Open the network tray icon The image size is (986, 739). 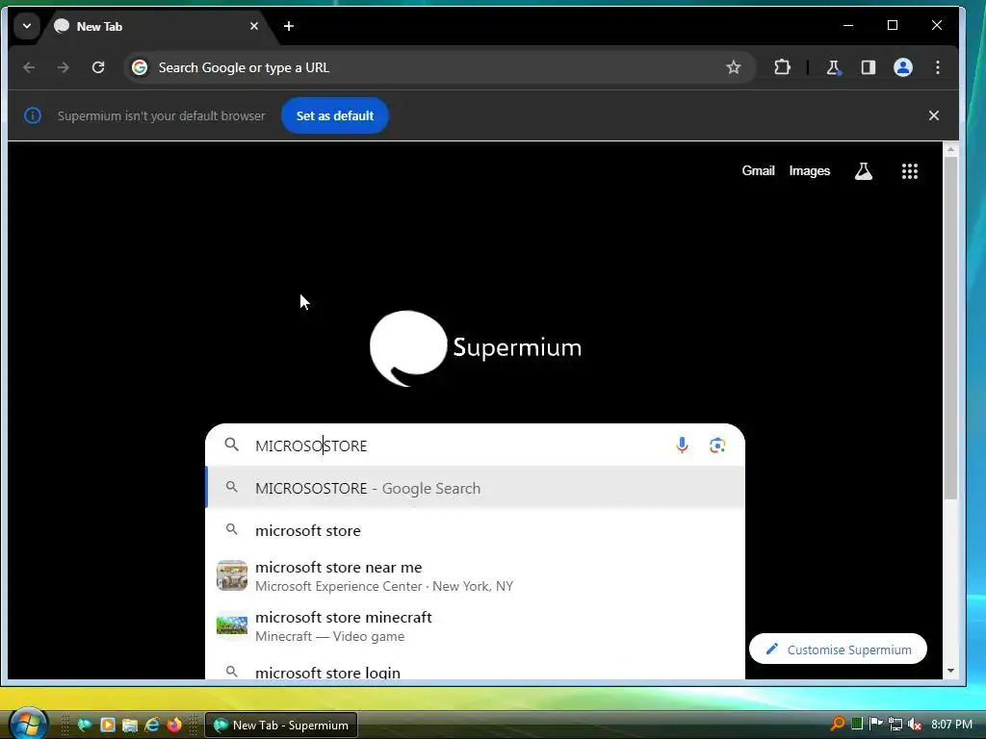coord(895,724)
